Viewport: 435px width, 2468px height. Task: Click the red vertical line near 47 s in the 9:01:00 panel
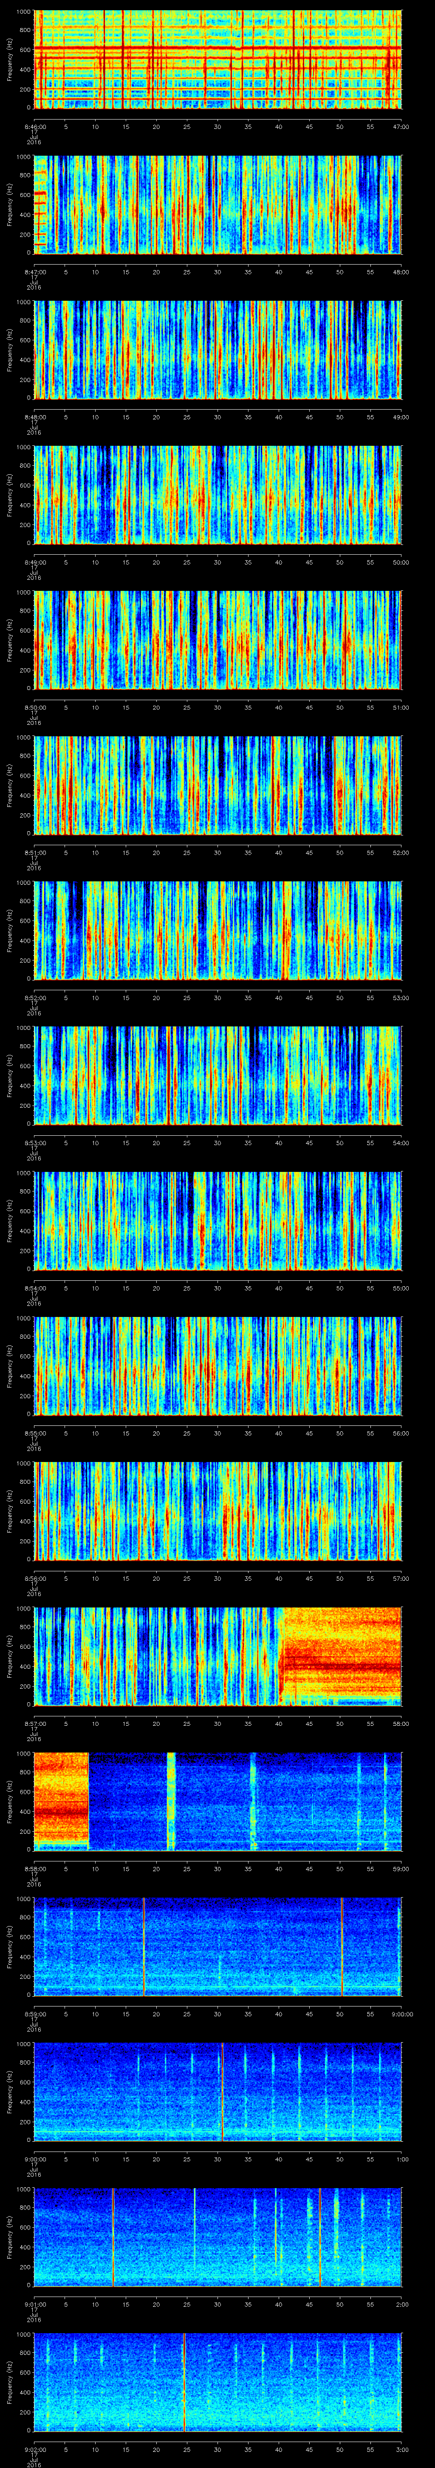(320, 2236)
